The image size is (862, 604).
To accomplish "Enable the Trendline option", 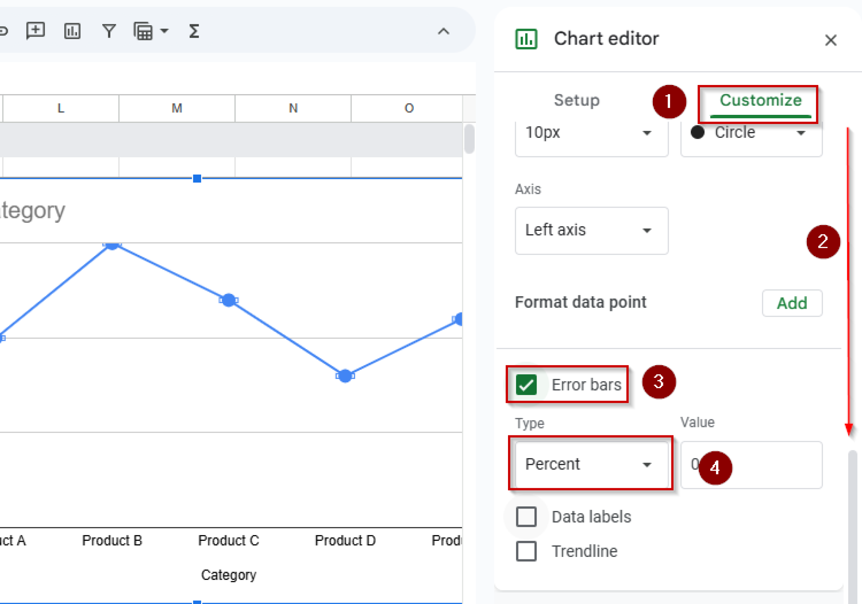I will (x=526, y=551).
